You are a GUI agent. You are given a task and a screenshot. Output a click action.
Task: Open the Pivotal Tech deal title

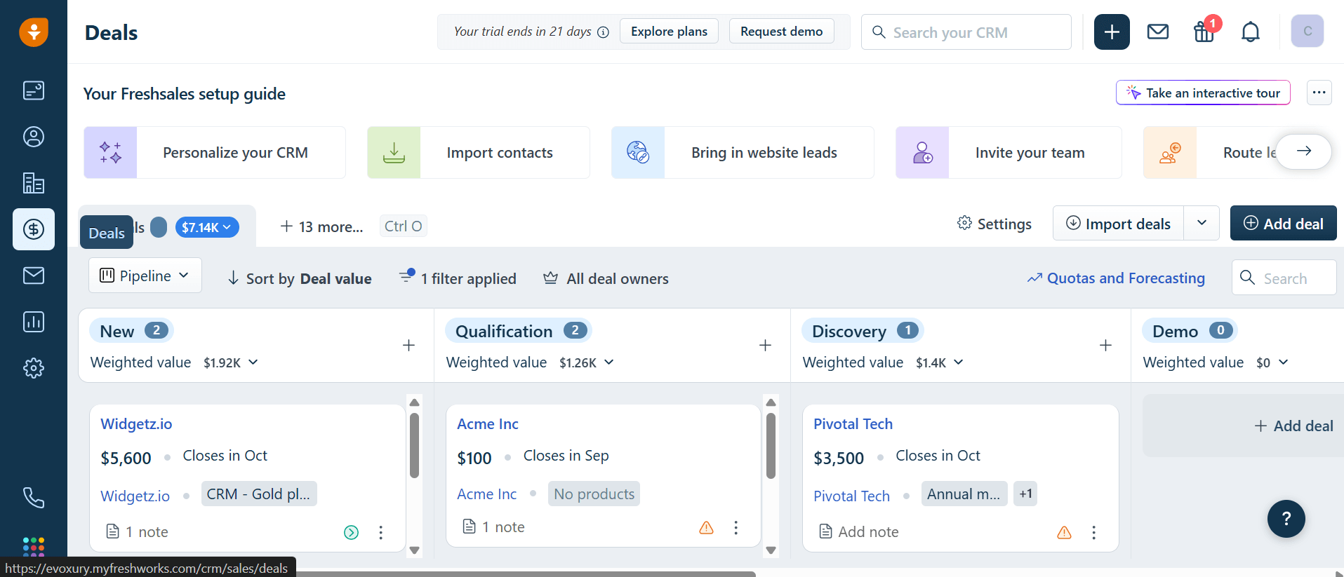(853, 424)
